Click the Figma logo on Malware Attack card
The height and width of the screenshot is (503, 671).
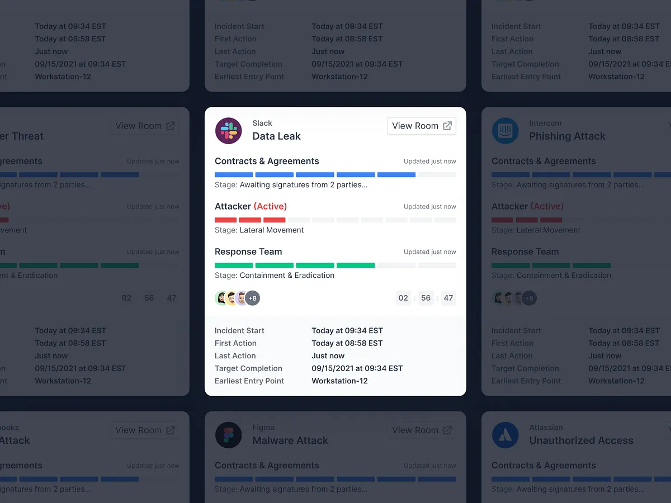pos(228,435)
